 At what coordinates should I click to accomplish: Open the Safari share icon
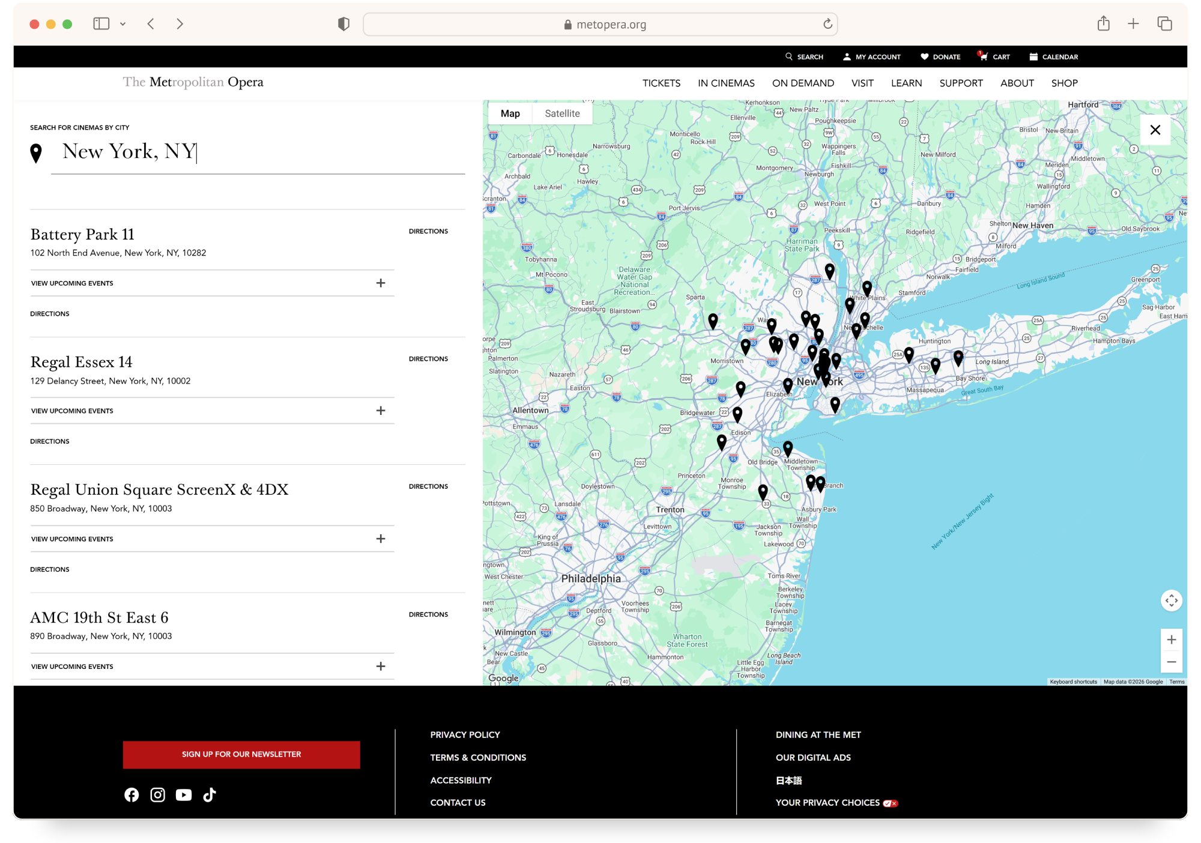(x=1103, y=23)
